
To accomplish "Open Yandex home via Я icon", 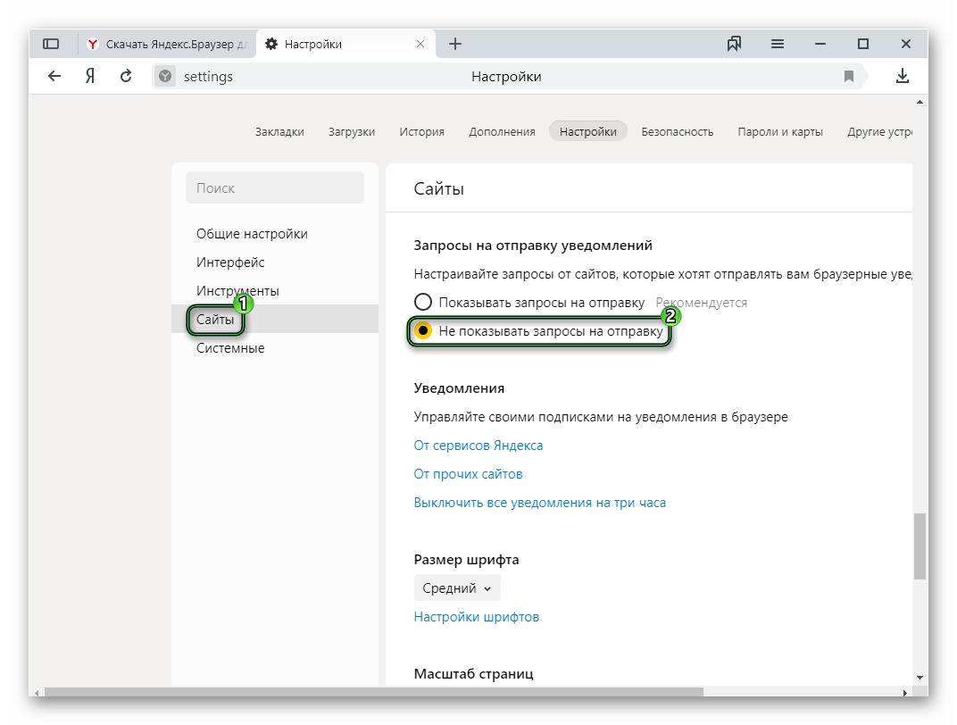I will point(90,76).
